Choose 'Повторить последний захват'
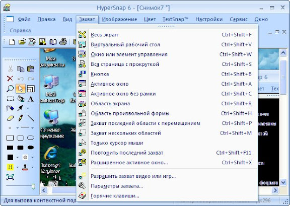This screenshot has width=290, height=206. (167, 153)
